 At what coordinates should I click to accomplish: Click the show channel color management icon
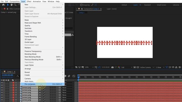119,67
